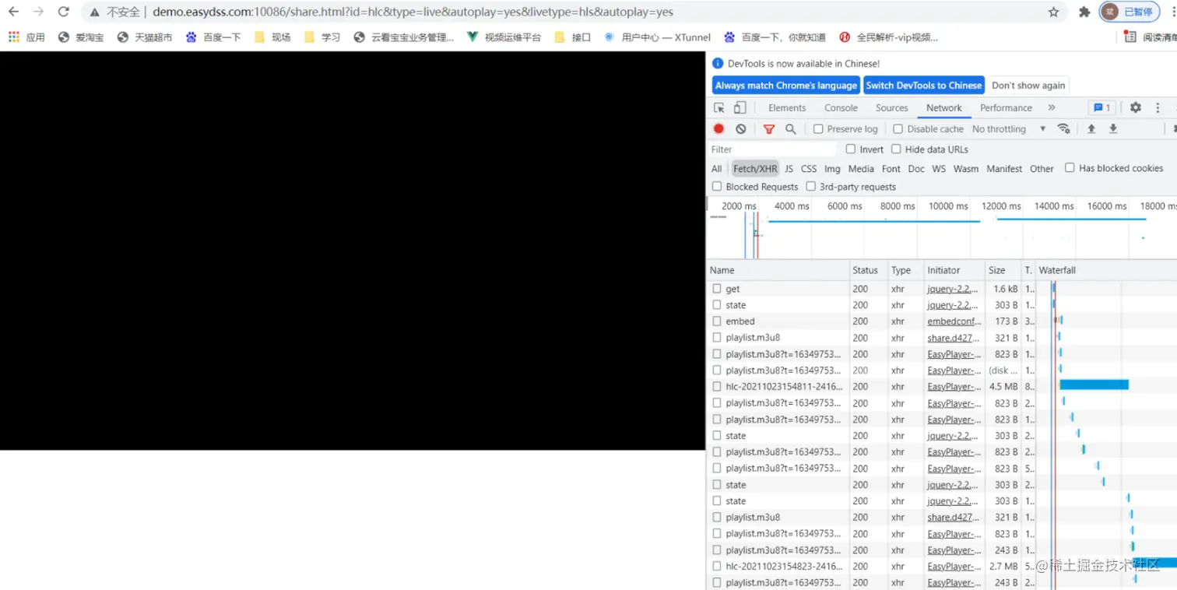Screen dimensions: 1177x590
Task: Open the 应用 apps grid bookmark
Action: click(26, 37)
